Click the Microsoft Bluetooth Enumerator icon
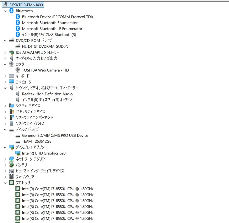This screenshot has width=229, height=223. [x=18, y=23]
